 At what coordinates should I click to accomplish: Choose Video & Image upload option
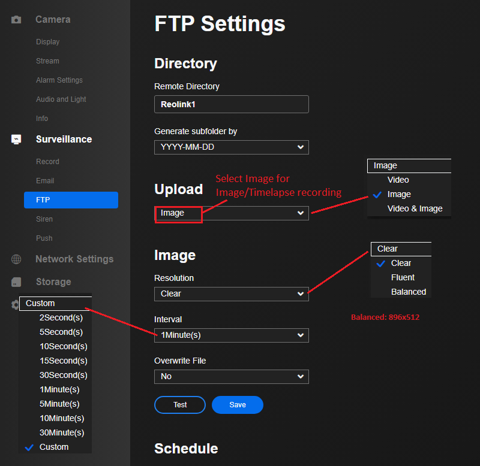pyautogui.click(x=415, y=209)
